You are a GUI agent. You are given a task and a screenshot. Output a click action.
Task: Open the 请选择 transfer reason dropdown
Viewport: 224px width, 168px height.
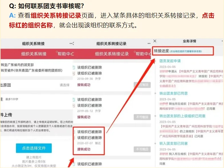point(64,85)
